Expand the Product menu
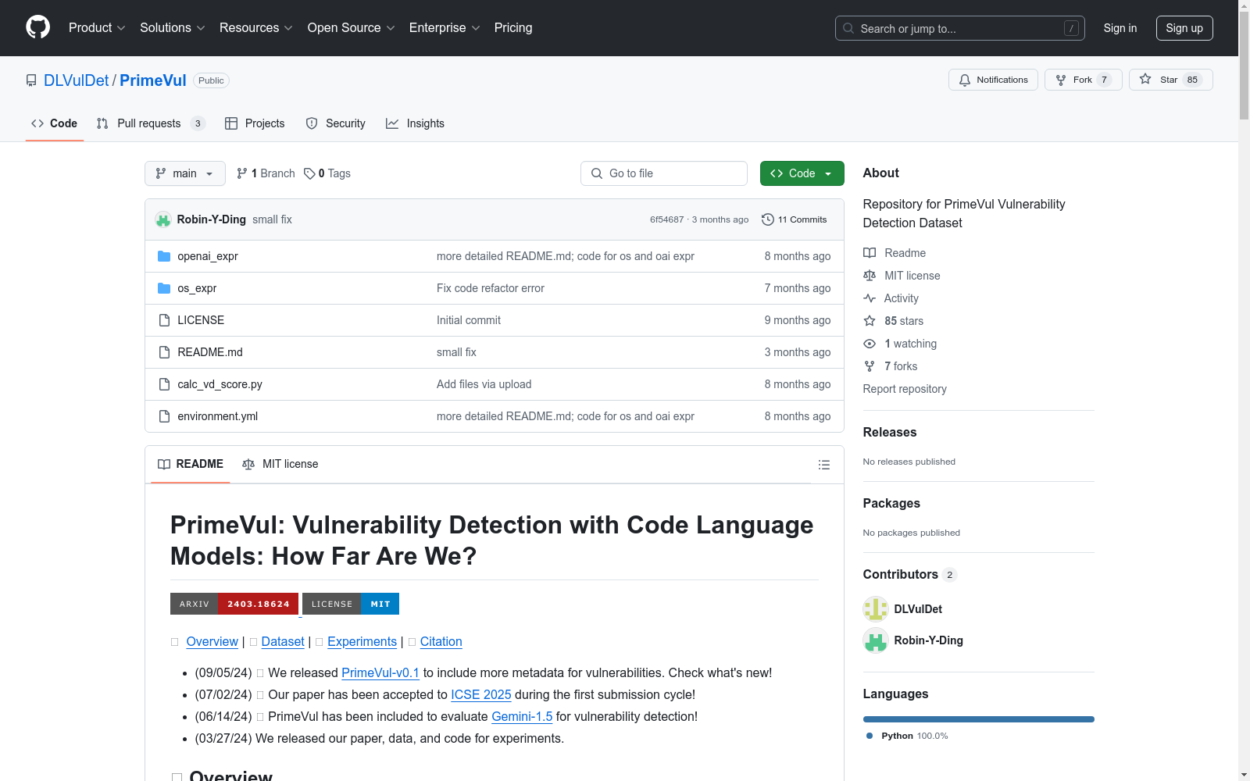This screenshot has height=781, width=1250. point(97,28)
